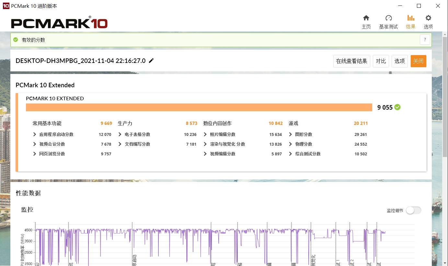Click the orange 关闭 button

[x=418, y=61]
